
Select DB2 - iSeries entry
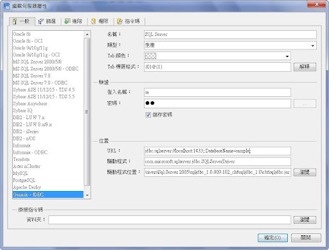coord(48,131)
